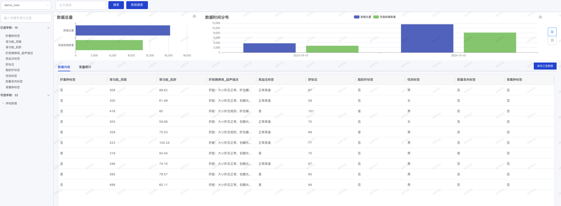
Task: Toggle 完备数据数量 legend series
Action: [384, 17]
